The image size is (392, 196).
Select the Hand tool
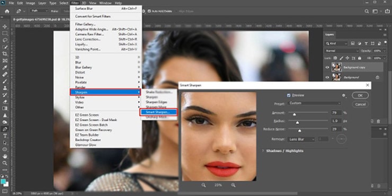(x=5, y=156)
